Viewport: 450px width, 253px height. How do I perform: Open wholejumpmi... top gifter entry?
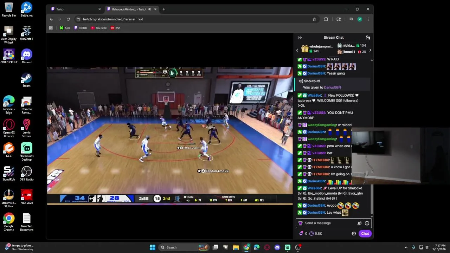pos(317,48)
